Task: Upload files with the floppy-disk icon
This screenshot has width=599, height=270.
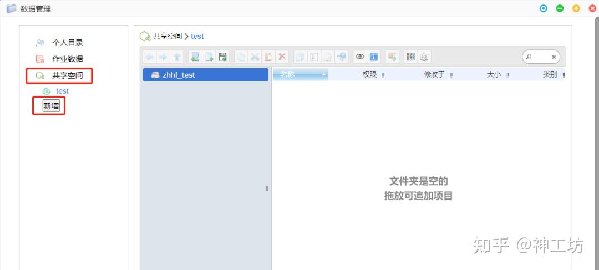Action: 222,57
